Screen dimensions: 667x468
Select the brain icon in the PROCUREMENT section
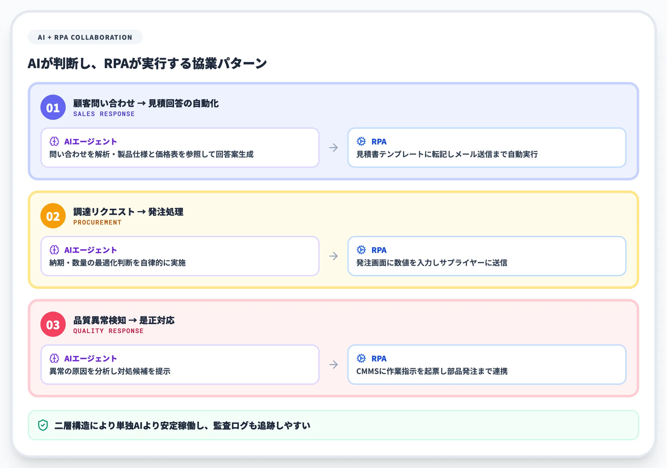[x=54, y=250]
